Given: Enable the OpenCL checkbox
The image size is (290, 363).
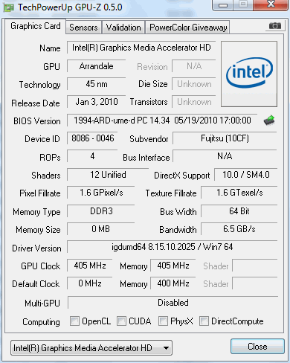Looking at the screenshot, I should coord(74,321).
